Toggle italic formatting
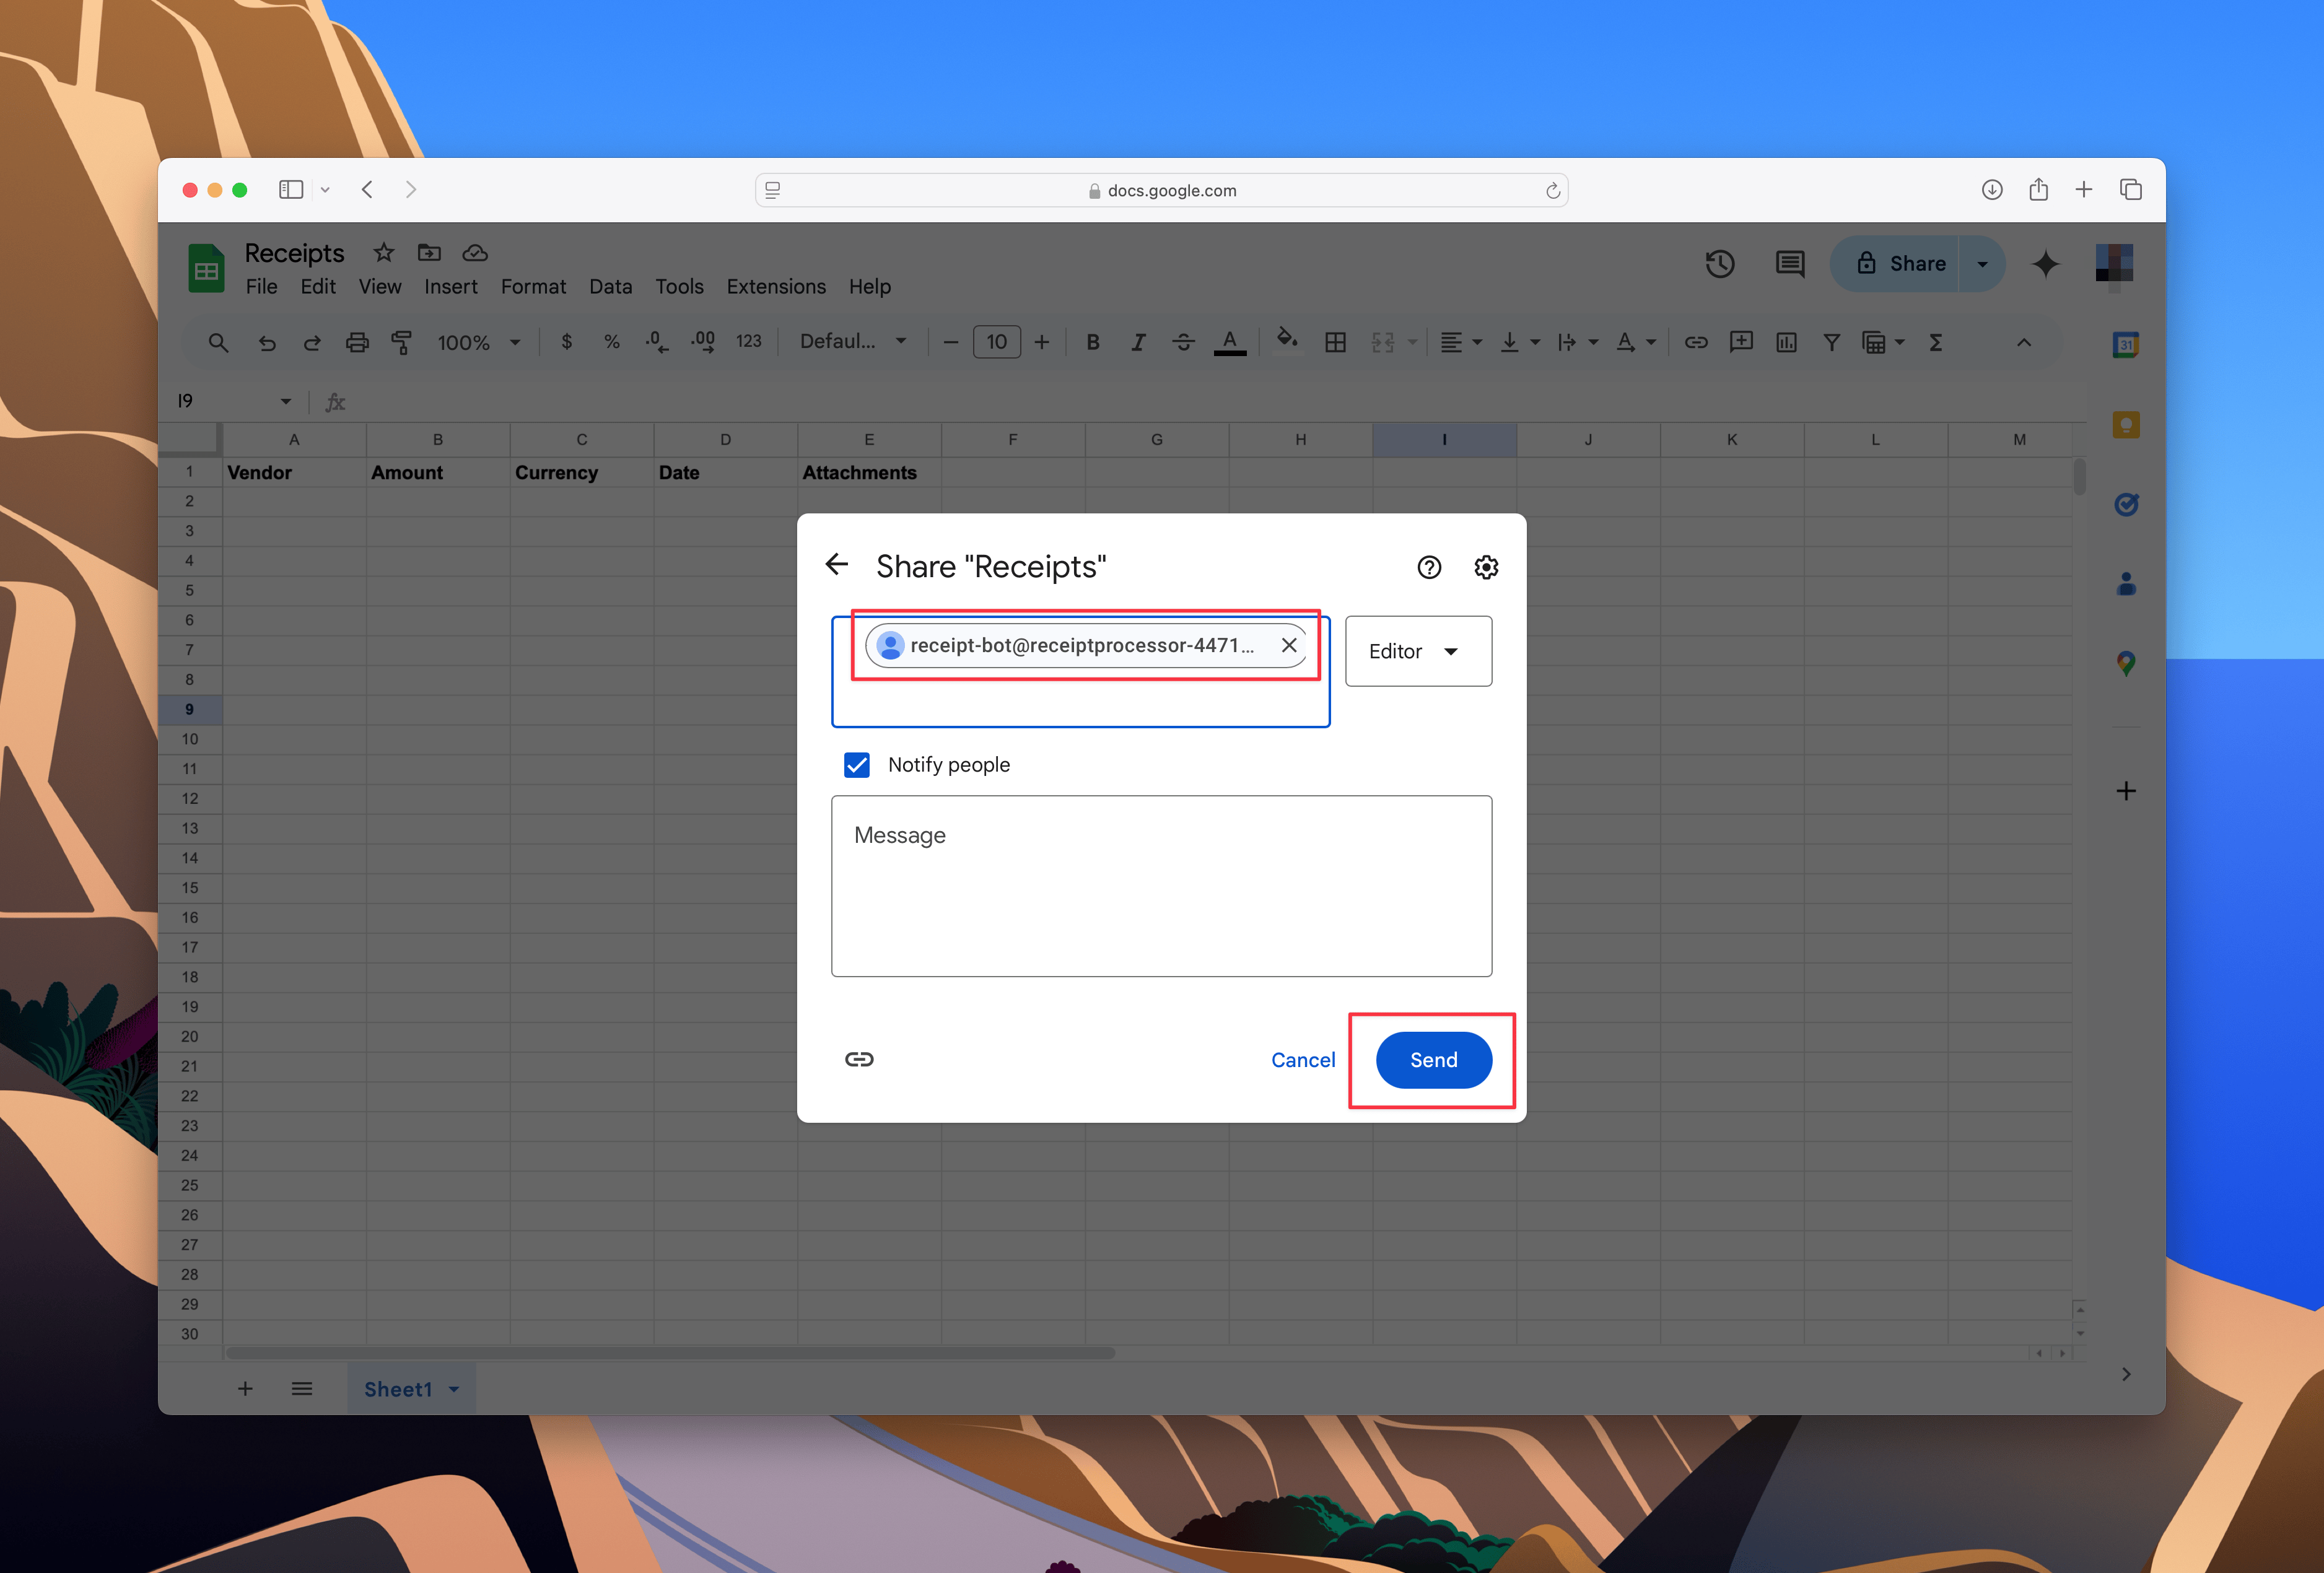 coord(1138,343)
